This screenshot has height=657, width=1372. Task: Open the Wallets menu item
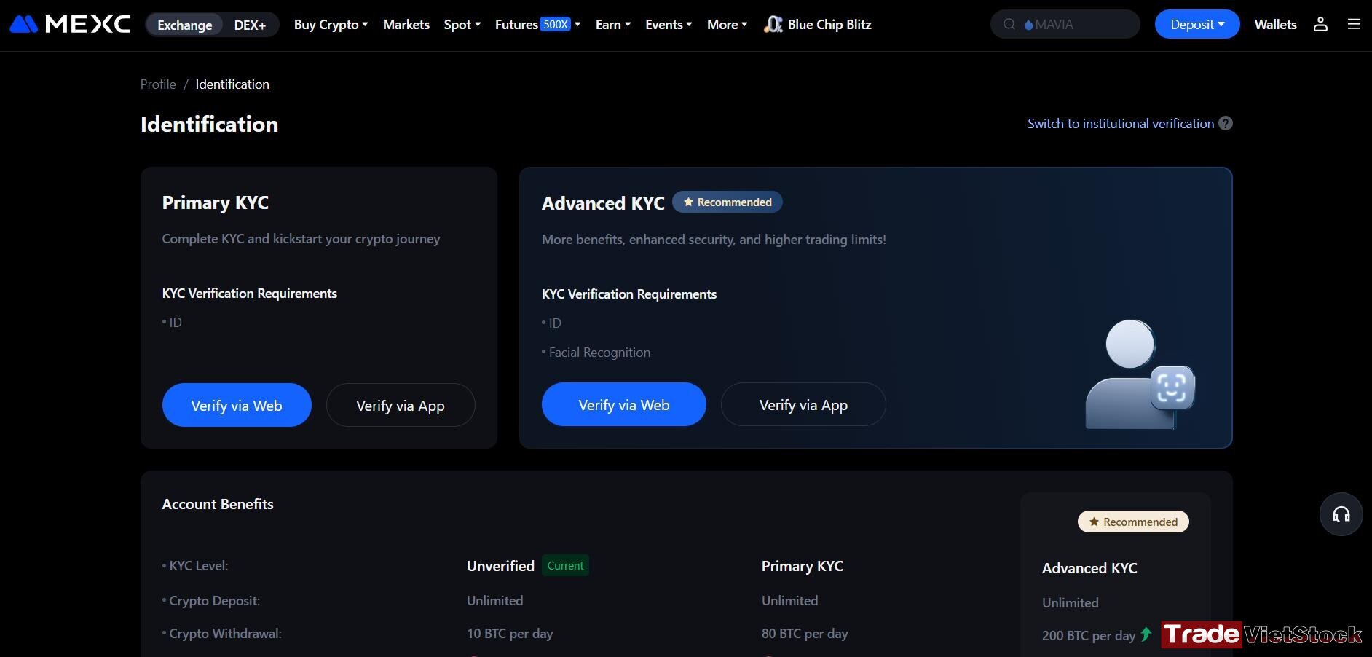tap(1275, 24)
